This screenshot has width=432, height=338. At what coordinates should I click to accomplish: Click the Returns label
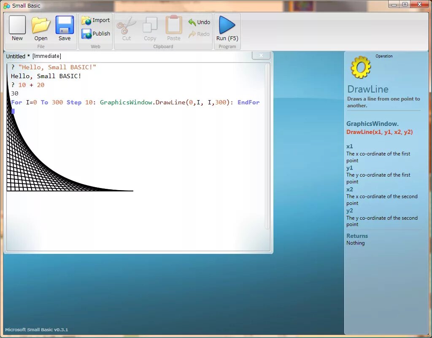point(357,236)
